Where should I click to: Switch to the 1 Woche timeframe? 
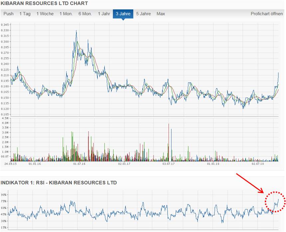coord(45,14)
